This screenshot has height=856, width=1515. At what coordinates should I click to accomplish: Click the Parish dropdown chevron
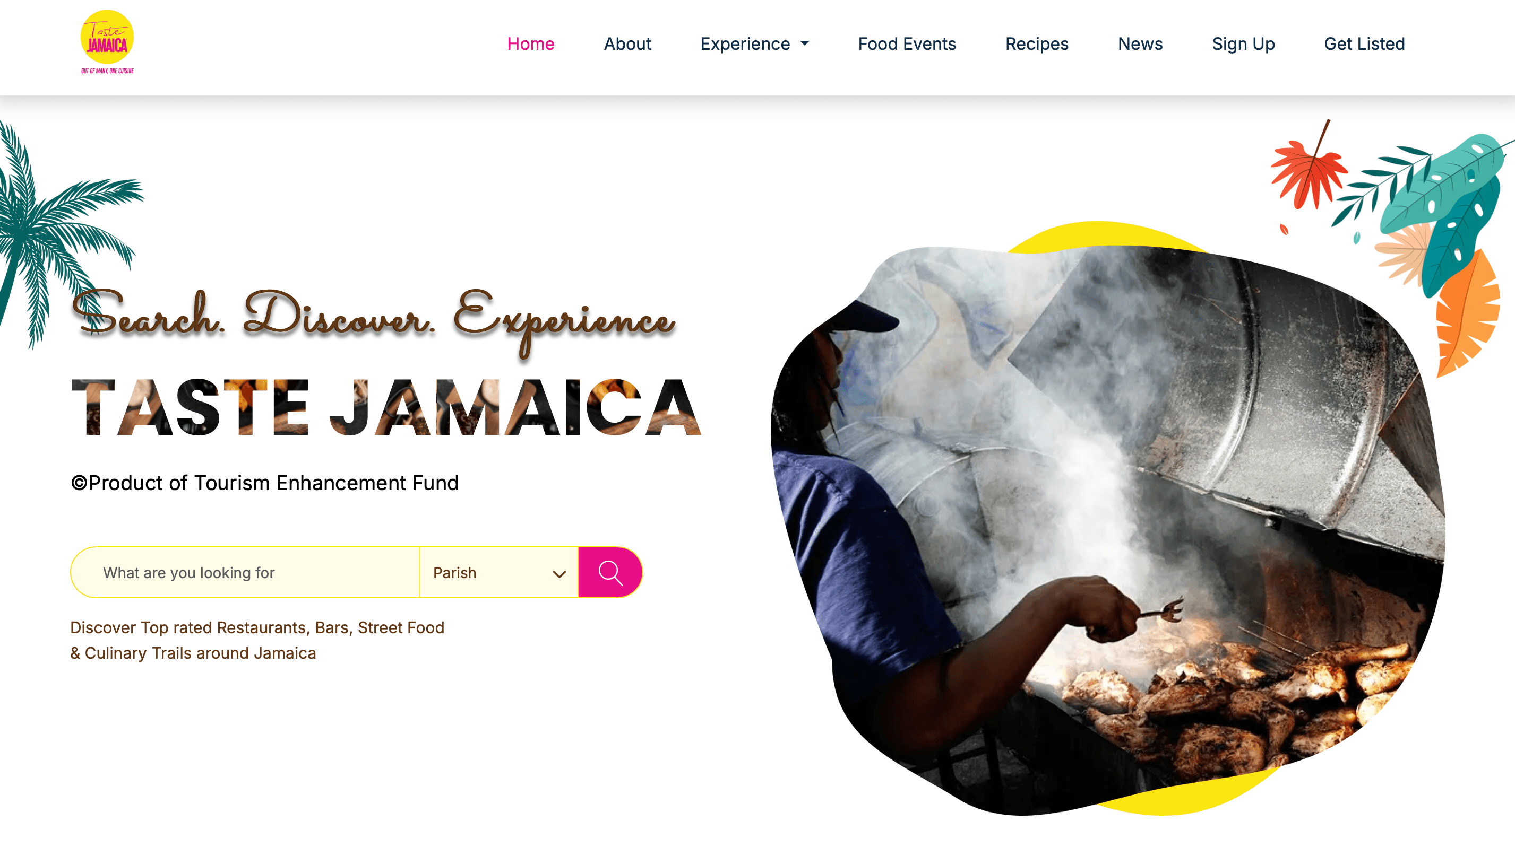point(559,574)
